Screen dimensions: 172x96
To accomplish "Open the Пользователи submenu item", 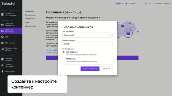I will pos(31,15).
